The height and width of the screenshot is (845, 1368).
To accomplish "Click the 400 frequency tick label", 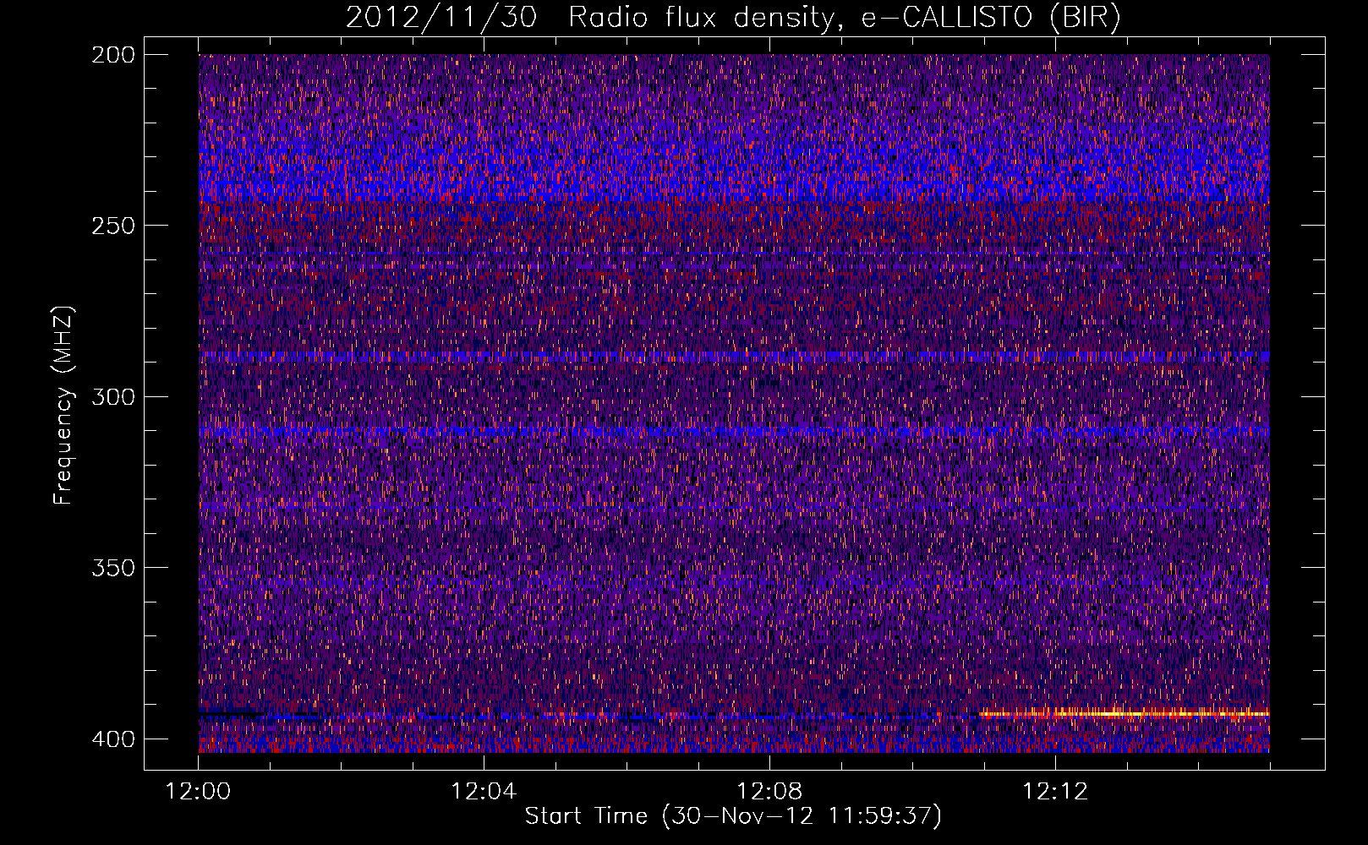I will 112,739.
